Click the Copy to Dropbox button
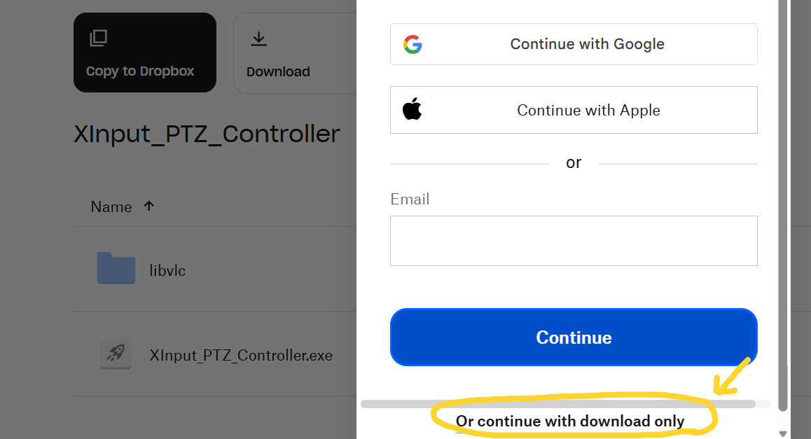Viewport: 811px width, 439px height. 144,53
